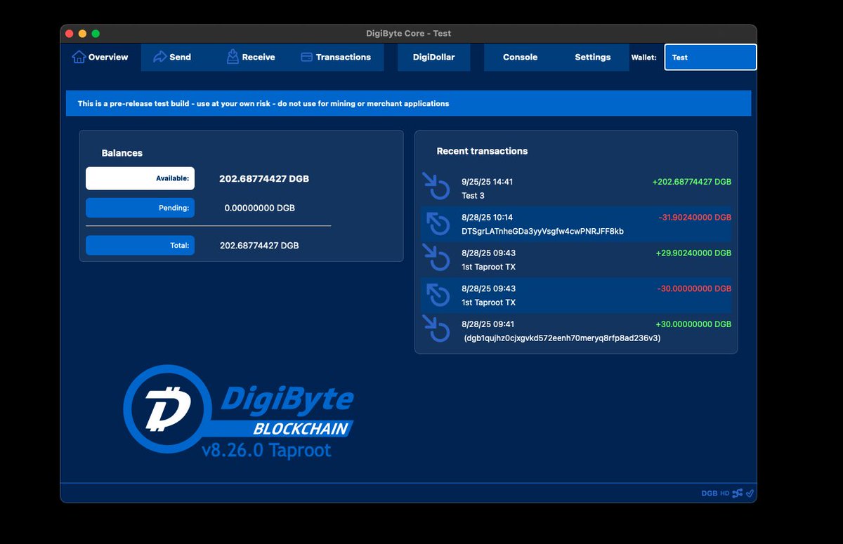Click the network connections icon in status bar
This screenshot has width=843, height=544.
738,493
